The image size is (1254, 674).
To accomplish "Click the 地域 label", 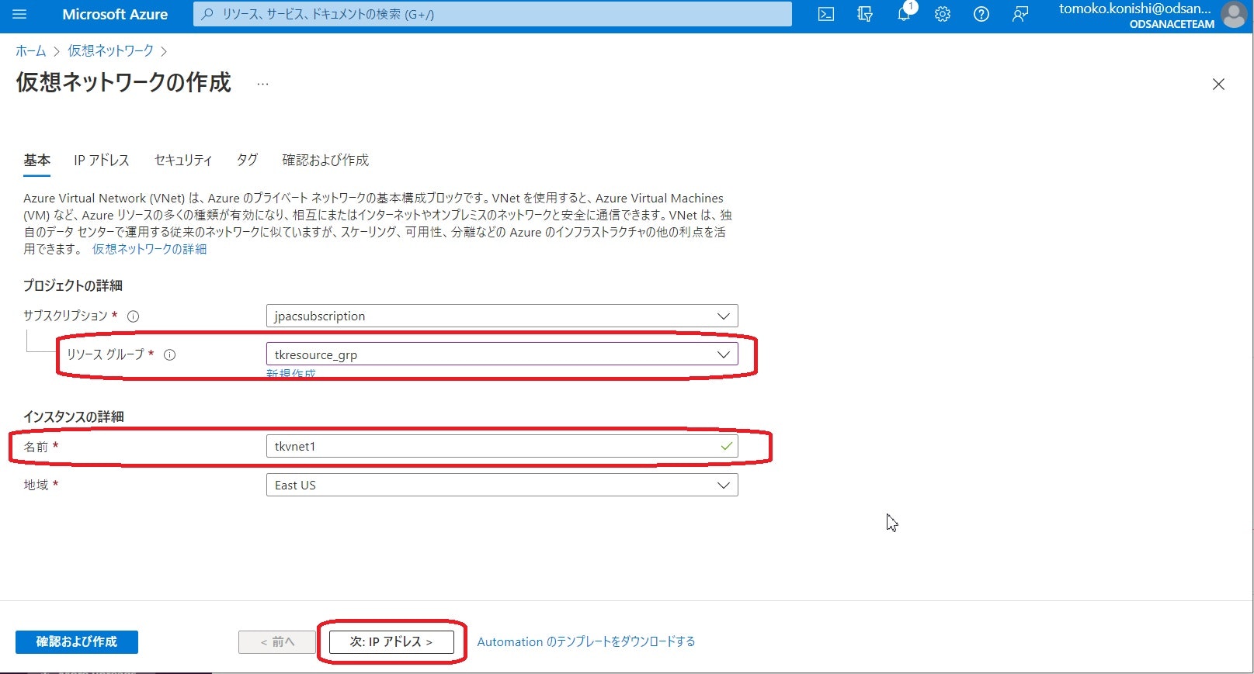I will [36, 485].
